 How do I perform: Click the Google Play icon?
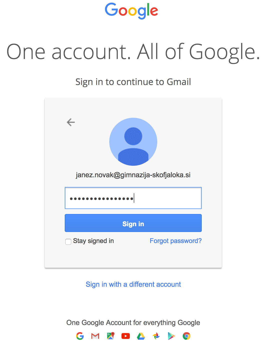pos(171,336)
